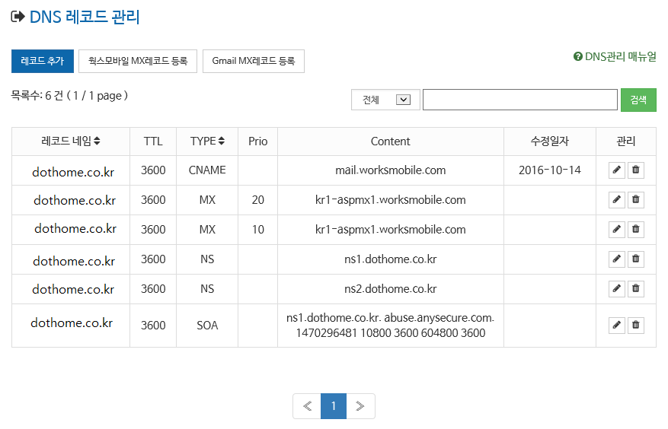
Task: Delete the ns1.dothome.co.kr NS record
Action: coord(635,259)
